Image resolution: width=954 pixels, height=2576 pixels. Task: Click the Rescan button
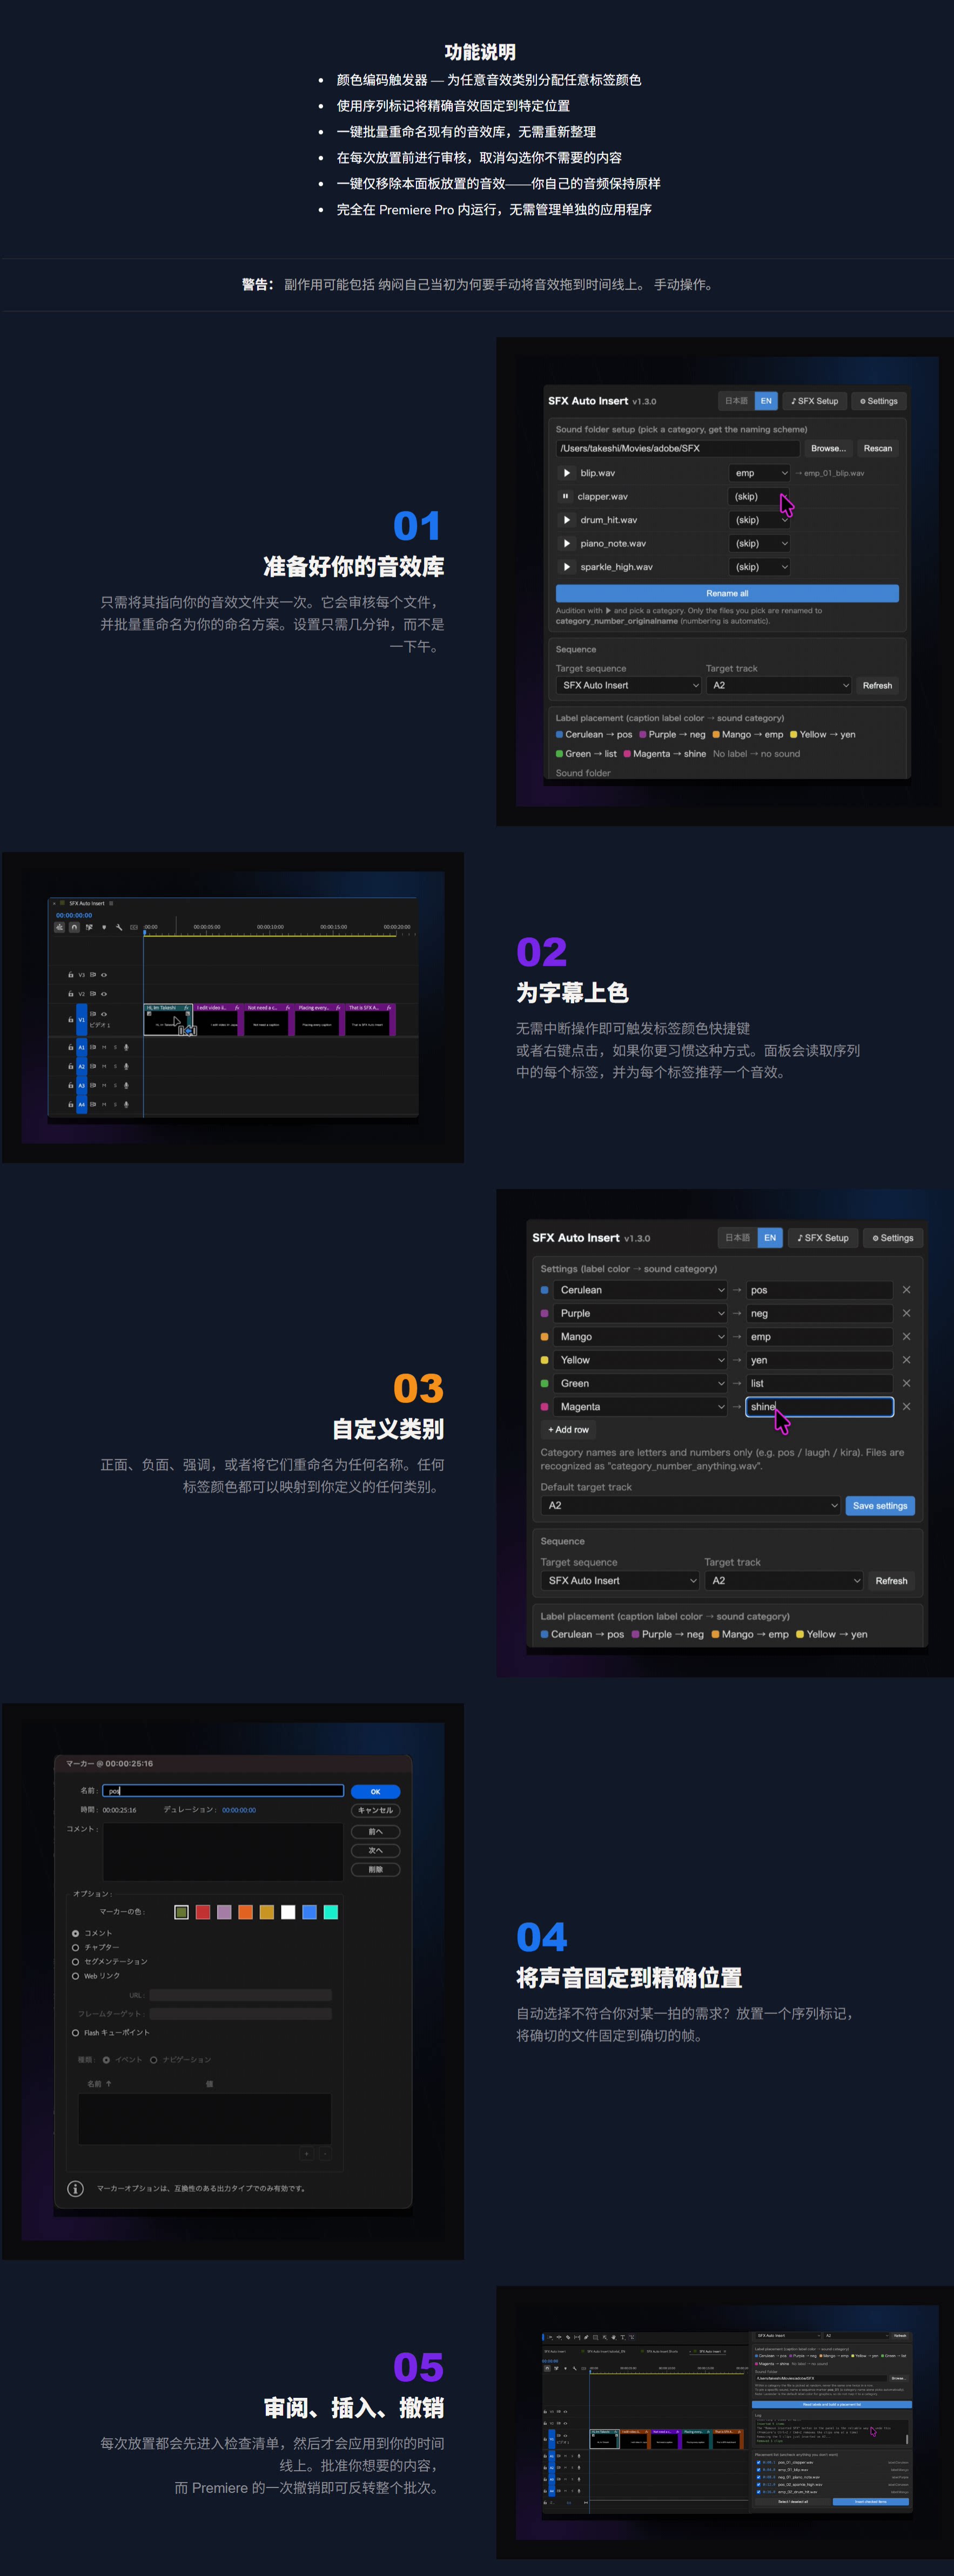(878, 448)
